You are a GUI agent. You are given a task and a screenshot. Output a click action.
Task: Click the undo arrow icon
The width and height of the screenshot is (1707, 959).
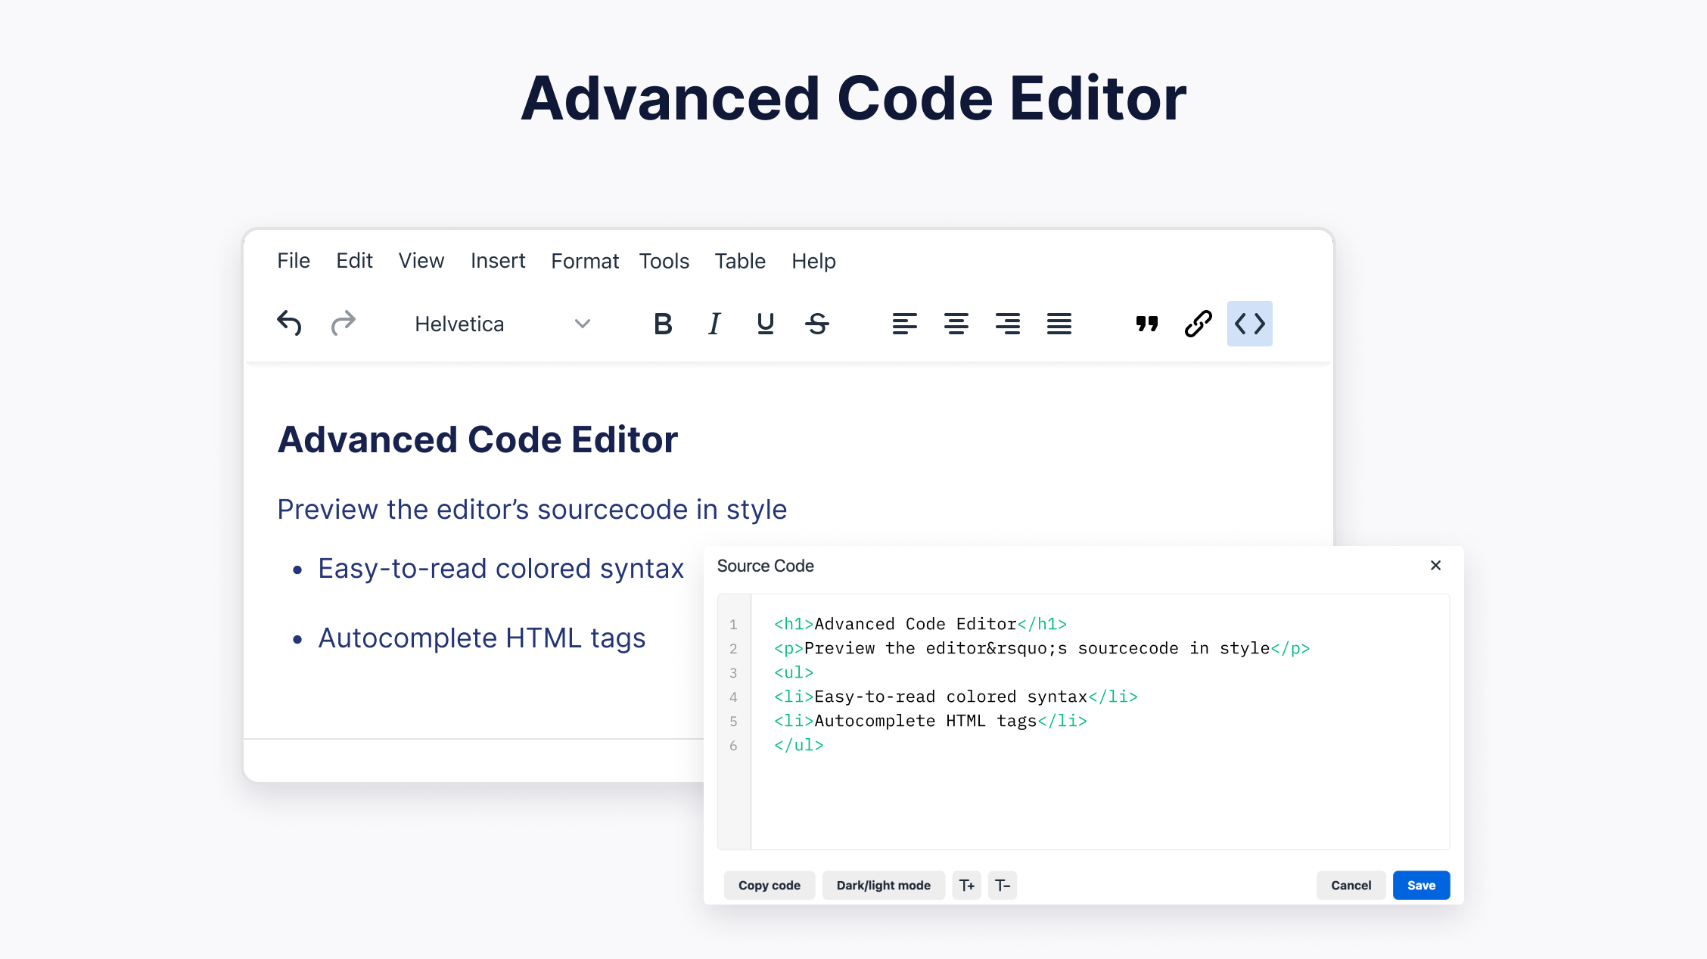point(289,324)
